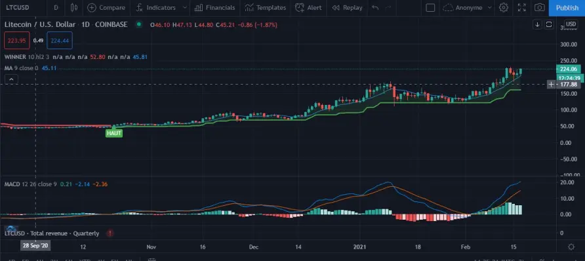This screenshot has height=261, width=585.
Task: Click the red 223.95 sell price box
Action: [17, 41]
